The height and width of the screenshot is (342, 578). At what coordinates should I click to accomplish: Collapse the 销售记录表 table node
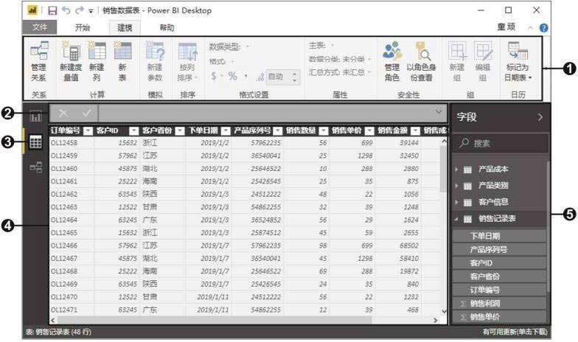click(457, 218)
